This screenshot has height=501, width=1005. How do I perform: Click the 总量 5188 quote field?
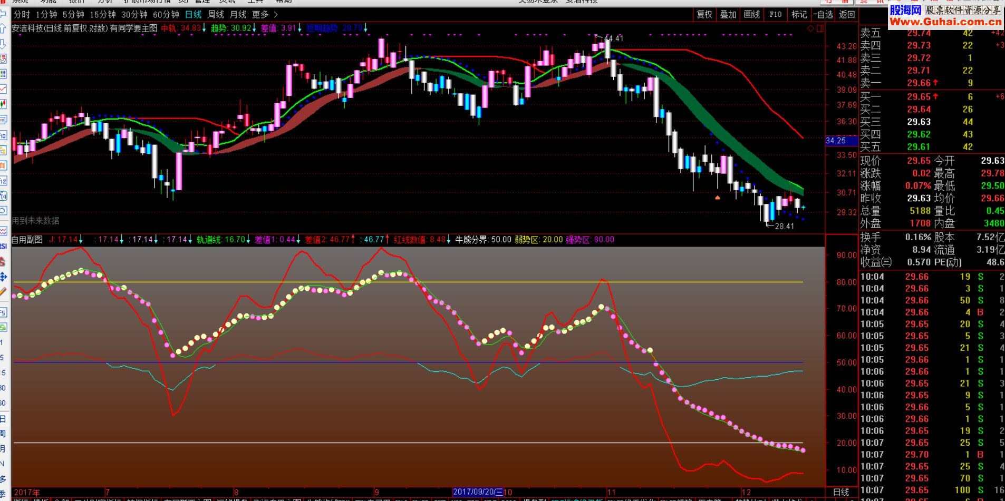tap(895, 211)
